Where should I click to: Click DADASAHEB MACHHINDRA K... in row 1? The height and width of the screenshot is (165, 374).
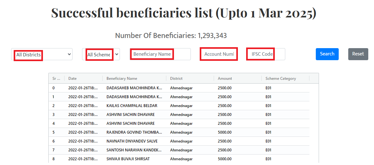click(x=134, y=97)
